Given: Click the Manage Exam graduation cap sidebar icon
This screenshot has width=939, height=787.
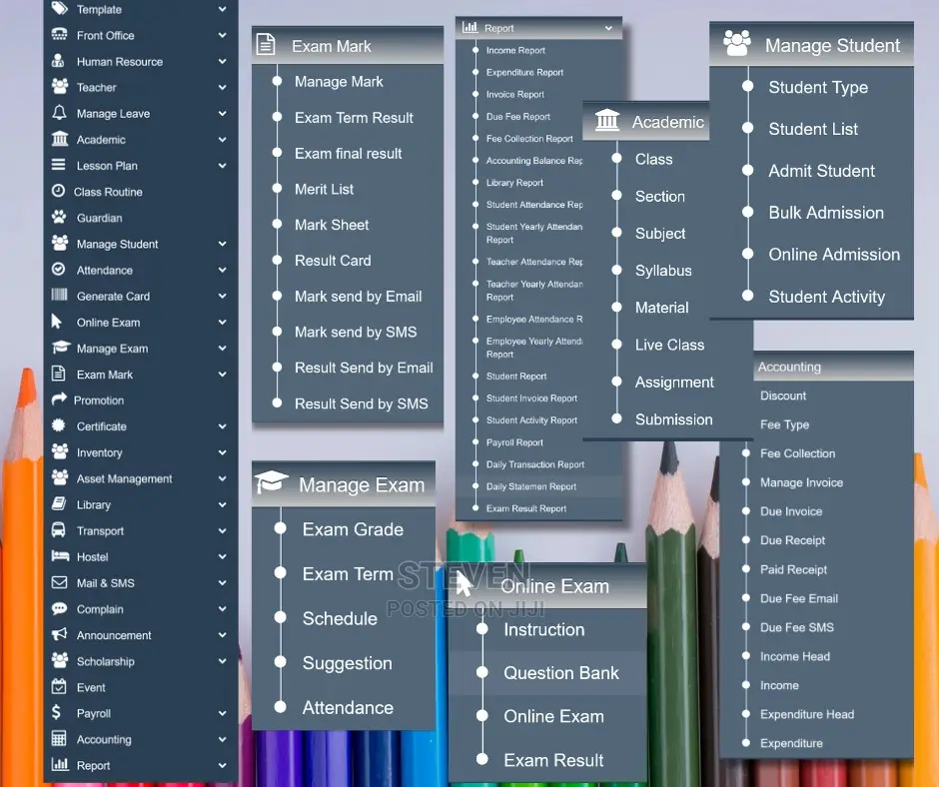Looking at the screenshot, I should tap(61, 347).
